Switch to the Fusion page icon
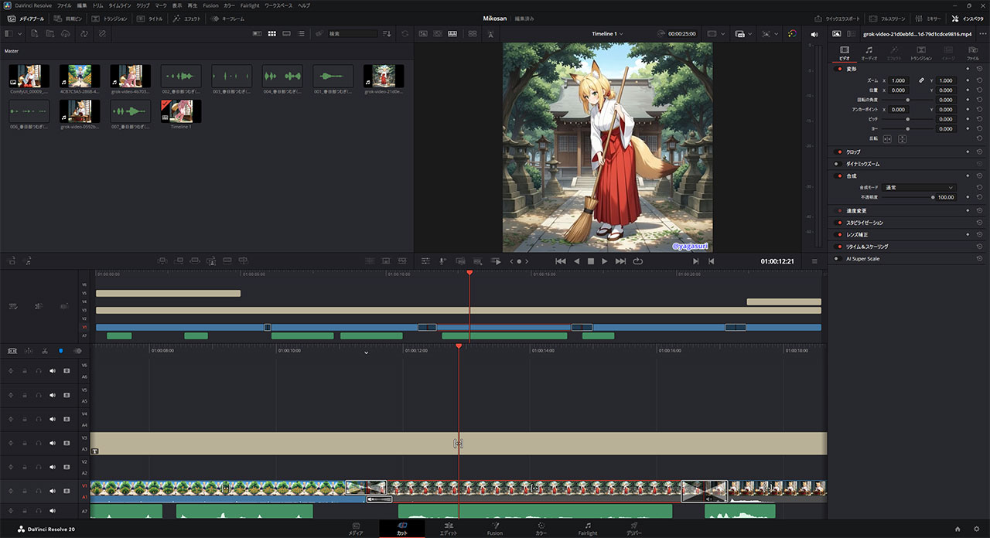The image size is (990, 538). pos(494,527)
